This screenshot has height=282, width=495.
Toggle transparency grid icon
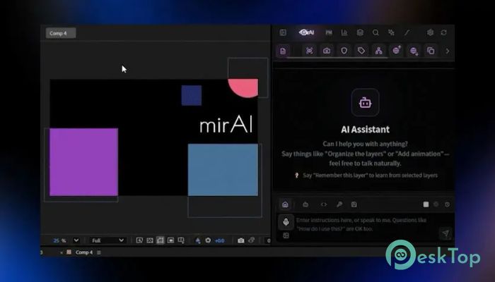tap(150, 240)
